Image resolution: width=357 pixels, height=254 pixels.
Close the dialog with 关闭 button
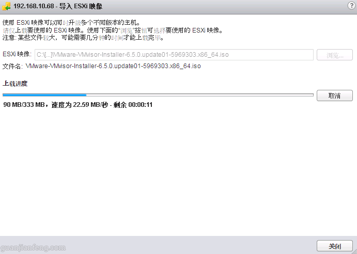point(334,246)
